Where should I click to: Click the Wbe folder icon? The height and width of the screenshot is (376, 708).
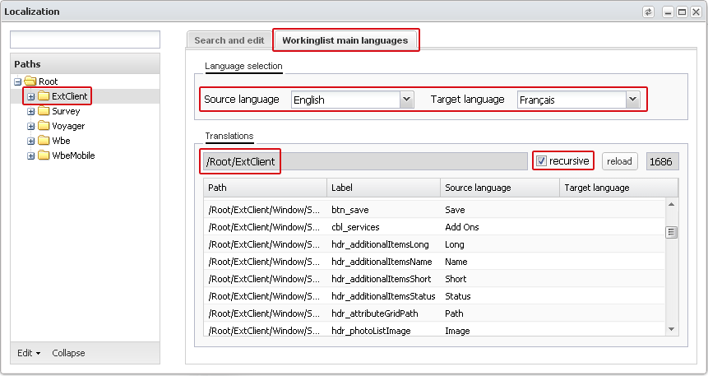pos(44,141)
